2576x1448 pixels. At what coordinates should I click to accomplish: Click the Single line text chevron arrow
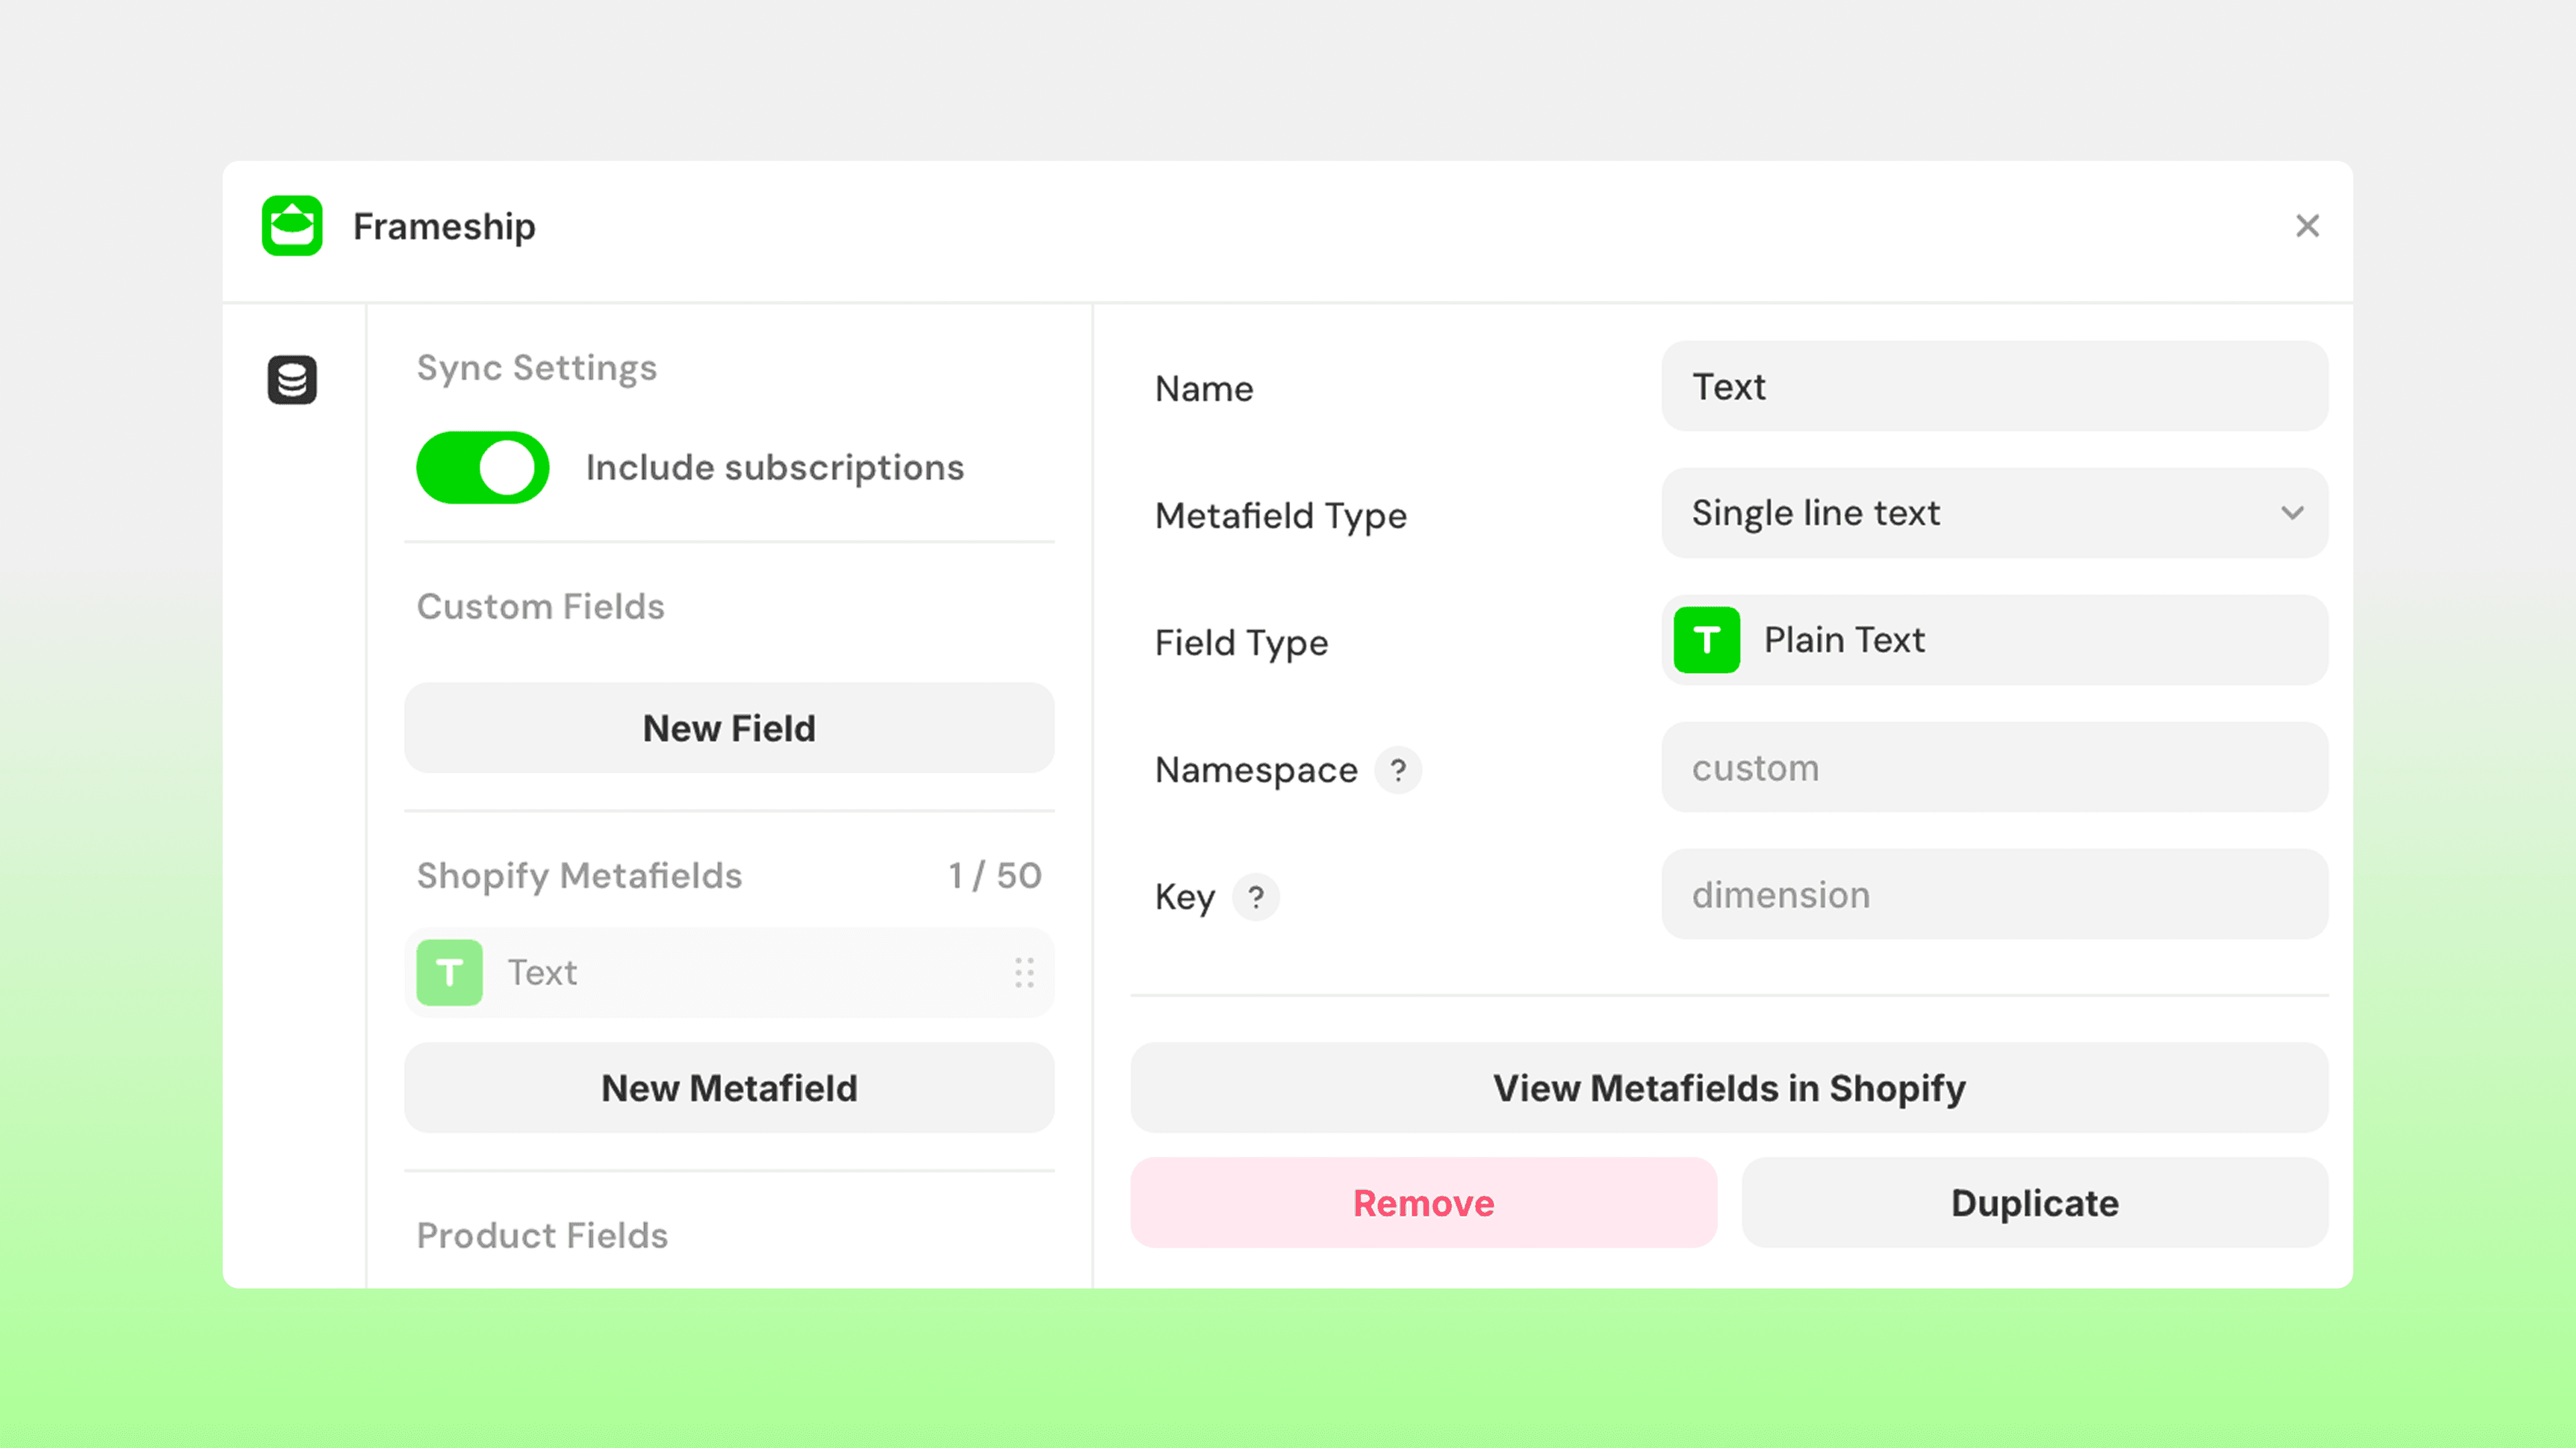2292,513
